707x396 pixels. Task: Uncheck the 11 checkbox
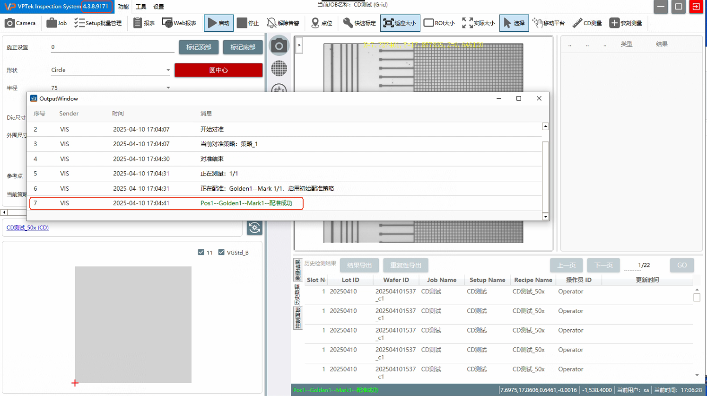pos(201,252)
